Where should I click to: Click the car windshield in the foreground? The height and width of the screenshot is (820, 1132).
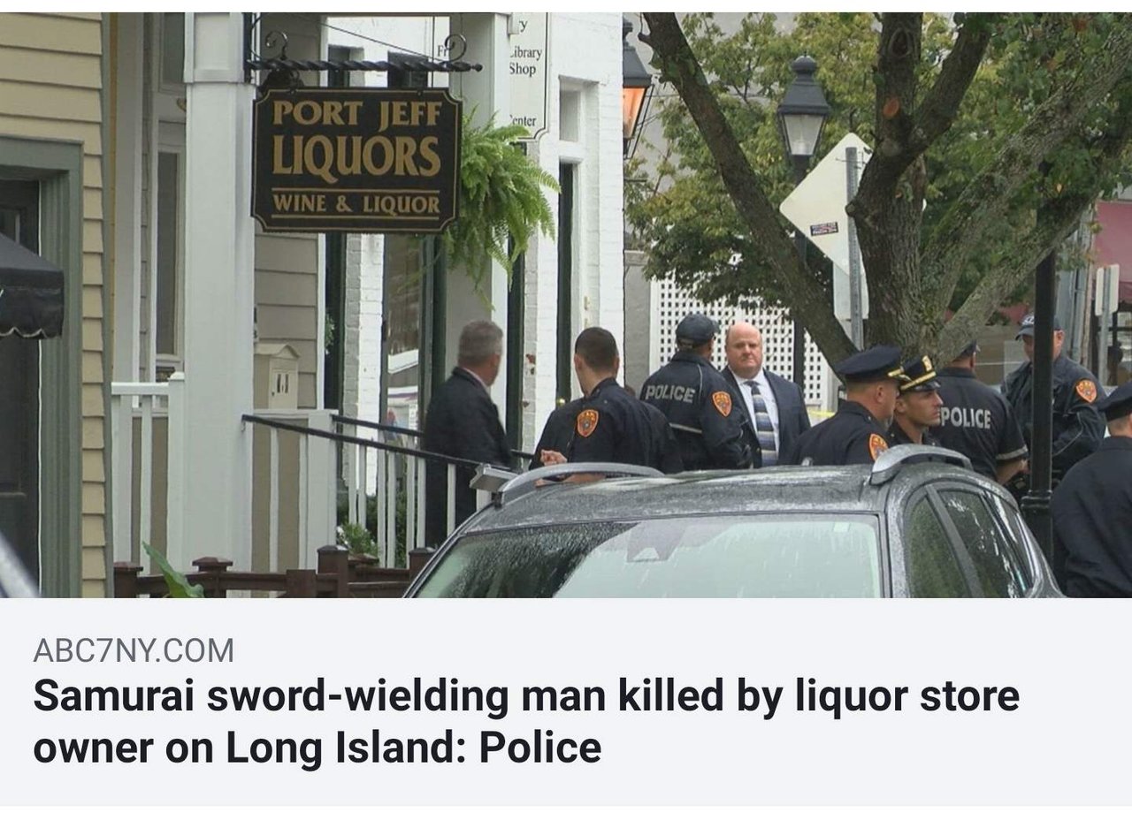(x=650, y=558)
